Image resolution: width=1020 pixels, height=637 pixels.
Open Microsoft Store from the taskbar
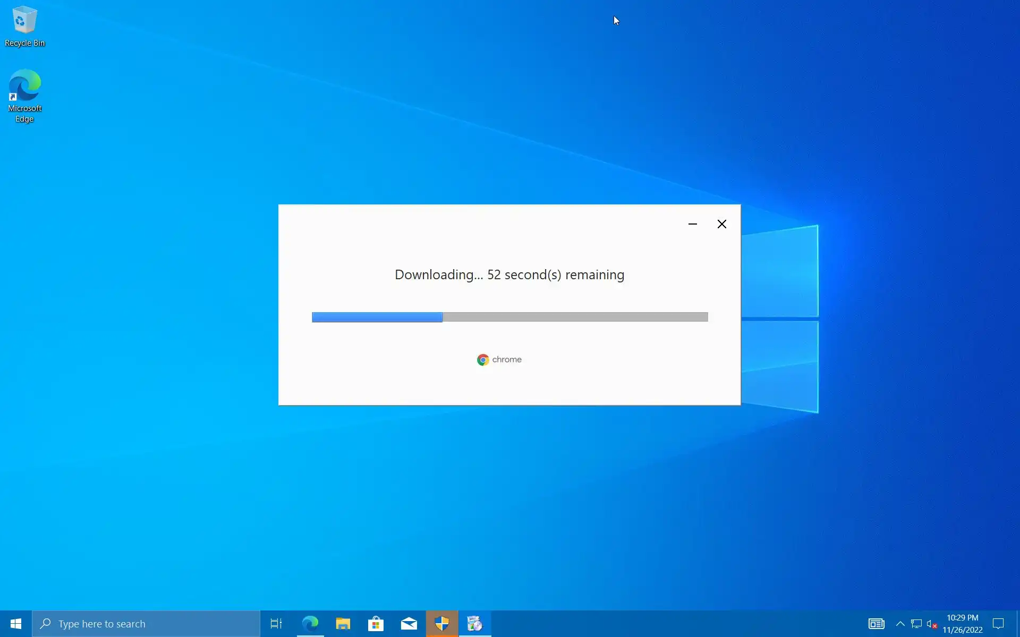pyautogui.click(x=376, y=624)
